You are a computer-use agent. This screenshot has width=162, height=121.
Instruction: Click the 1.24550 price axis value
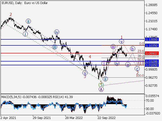pyautogui.click(x=151, y=13)
